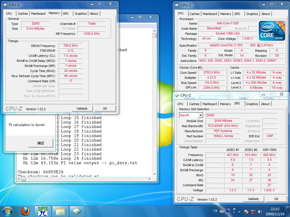Click processor Name field Intel Core i7 920
This screenshot has width=290, height=217.
[228, 23]
